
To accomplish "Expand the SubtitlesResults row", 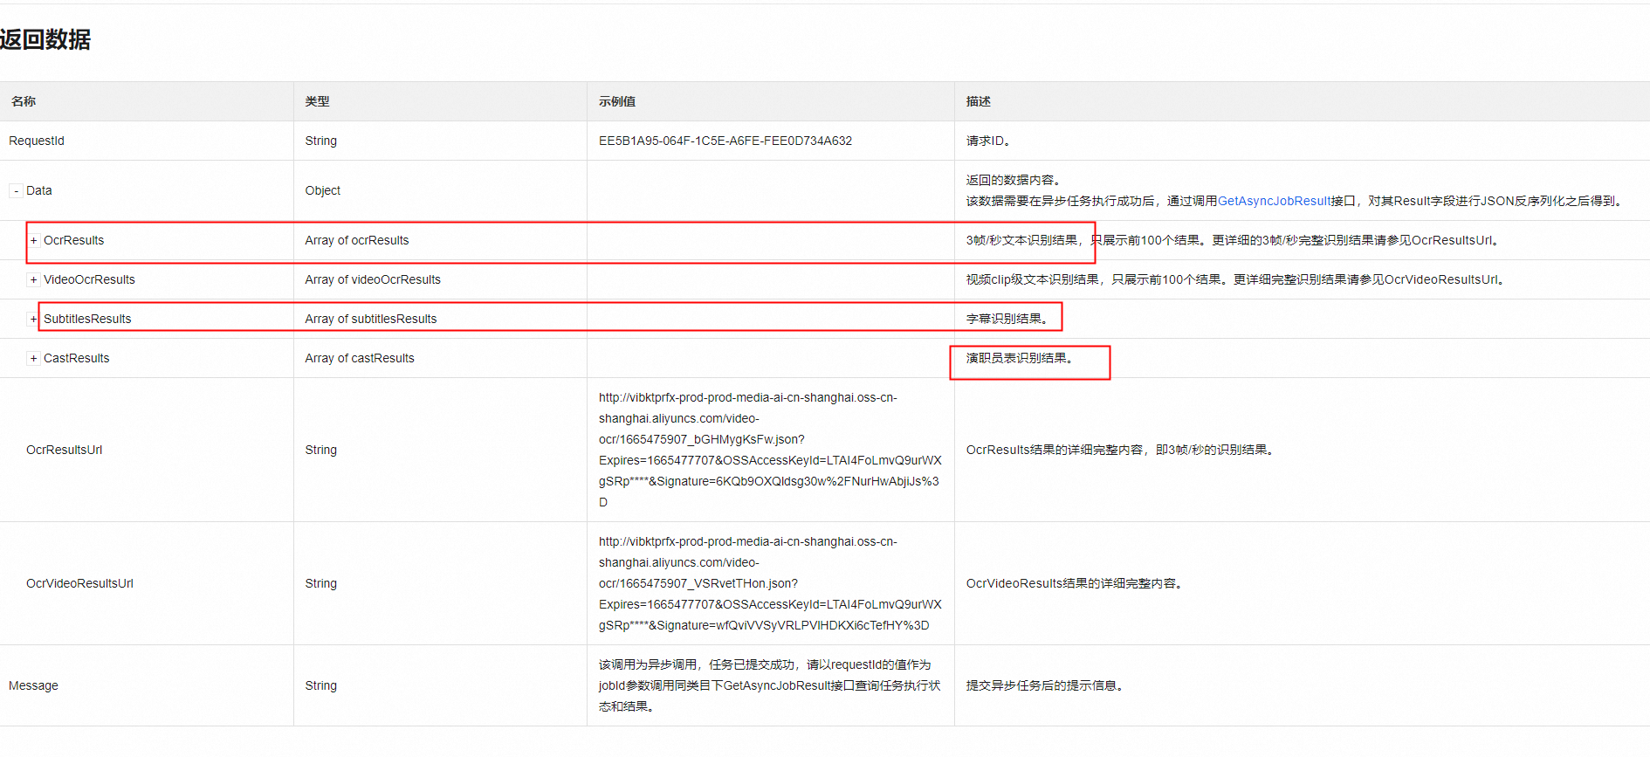I will 33,319.
